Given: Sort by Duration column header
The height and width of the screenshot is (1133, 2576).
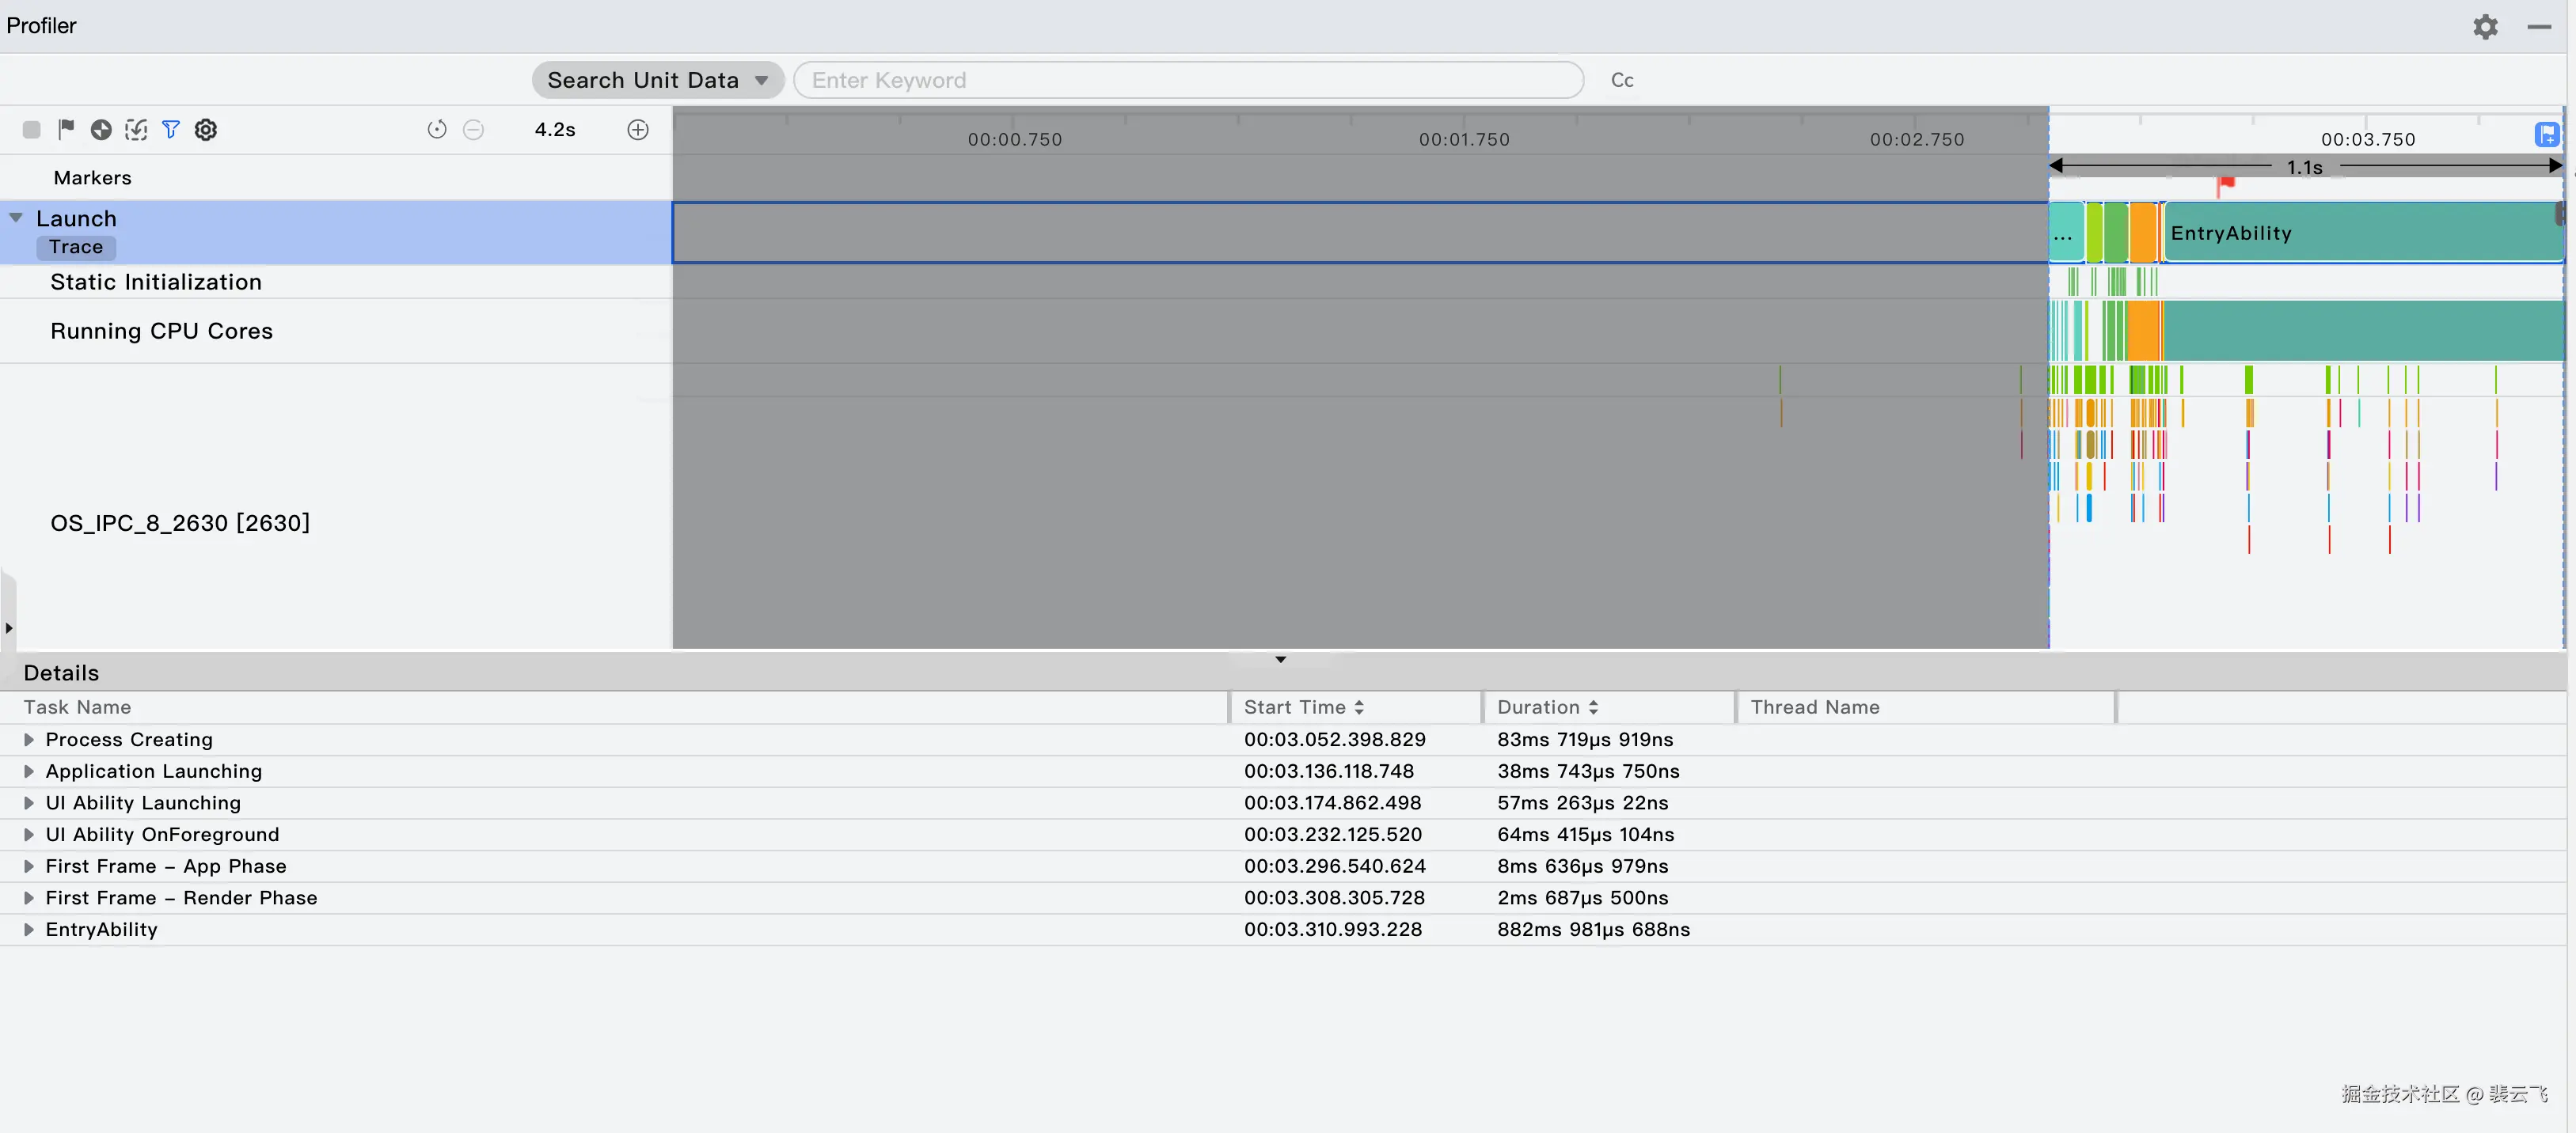Looking at the screenshot, I should 1547,707.
